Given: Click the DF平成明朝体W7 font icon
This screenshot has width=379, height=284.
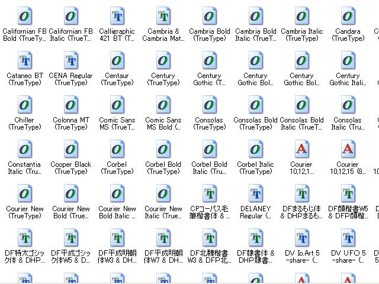Looking at the screenshot, I should coord(163,238).
